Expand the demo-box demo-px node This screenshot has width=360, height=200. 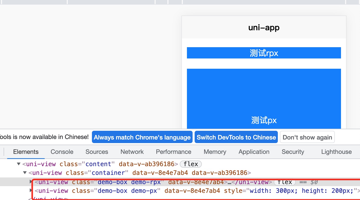tap(31, 191)
